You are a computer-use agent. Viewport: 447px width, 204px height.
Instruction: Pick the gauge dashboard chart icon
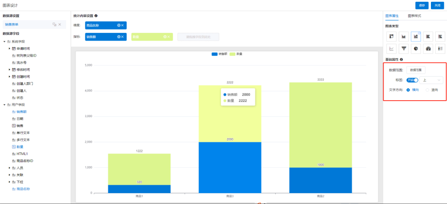(428, 49)
